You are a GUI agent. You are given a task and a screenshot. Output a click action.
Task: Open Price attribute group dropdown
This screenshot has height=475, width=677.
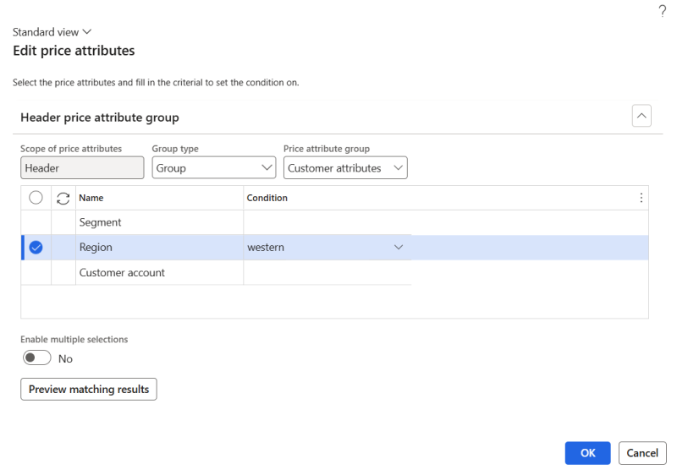pos(345,167)
